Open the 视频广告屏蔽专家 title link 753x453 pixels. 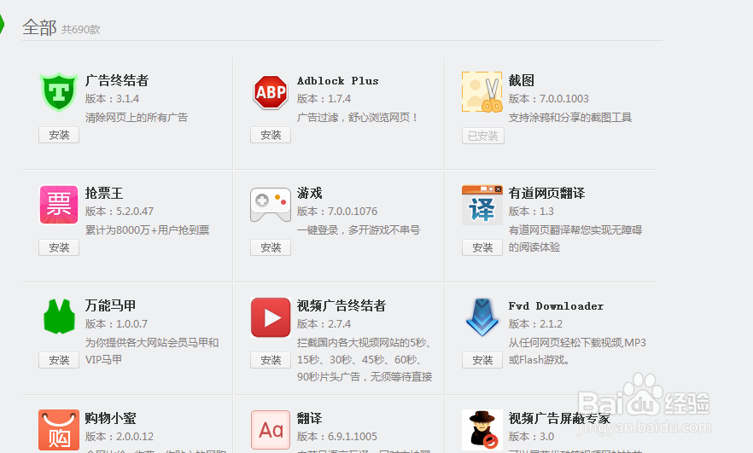coord(559,418)
